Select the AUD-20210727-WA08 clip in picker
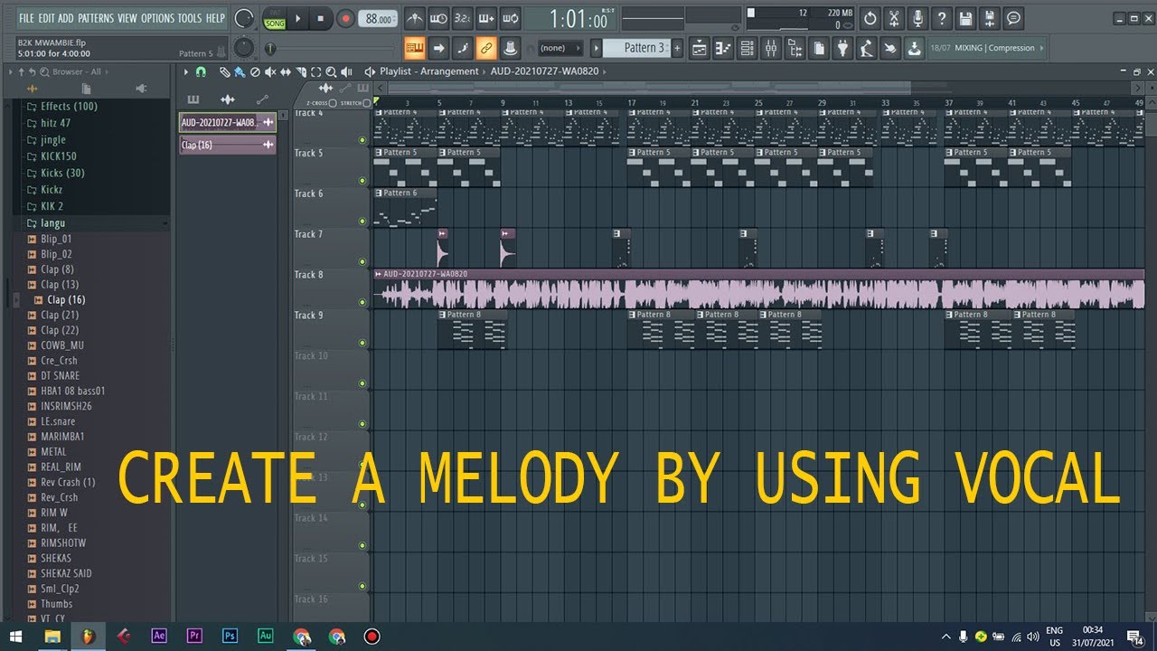Screen dimensions: 1157x651 coord(228,122)
